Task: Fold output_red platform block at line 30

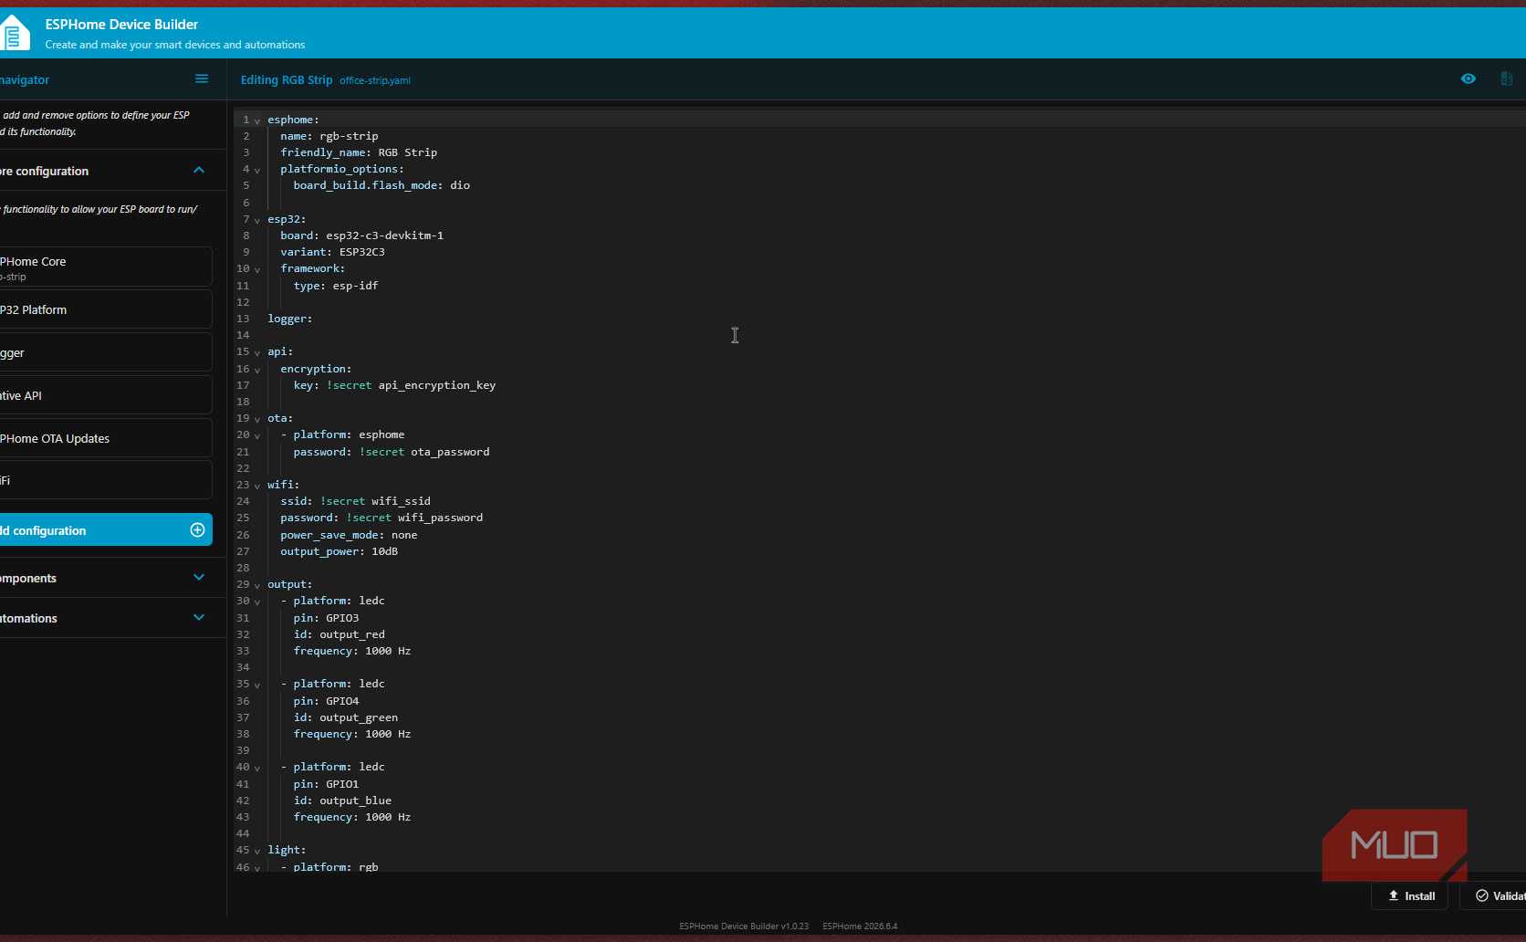Action: tap(257, 602)
